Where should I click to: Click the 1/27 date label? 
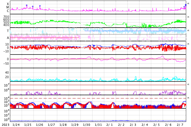point(51,125)
